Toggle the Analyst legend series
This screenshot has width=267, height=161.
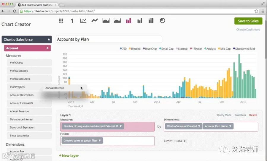pyautogui.click(x=210, y=49)
